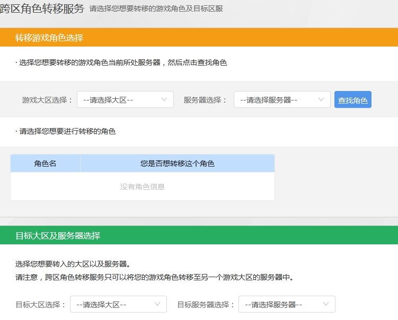The width and height of the screenshot is (398, 320).
Task: Click the orange 转移游戏角色选择 section header
Action: pos(199,38)
